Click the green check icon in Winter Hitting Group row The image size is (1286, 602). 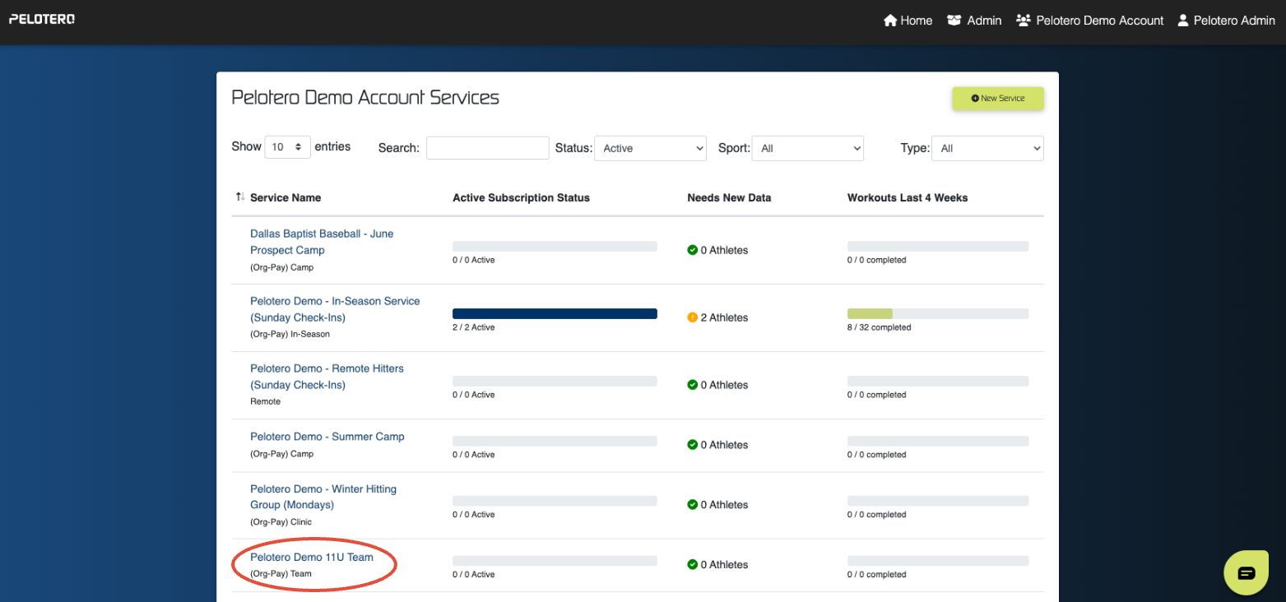point(692,505)
